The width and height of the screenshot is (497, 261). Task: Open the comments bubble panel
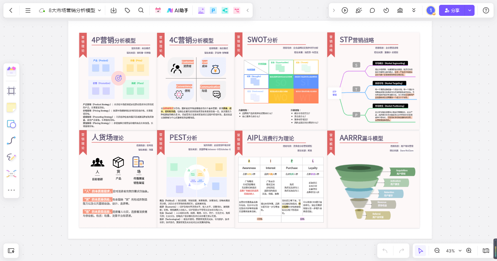[x=372, y=10]
